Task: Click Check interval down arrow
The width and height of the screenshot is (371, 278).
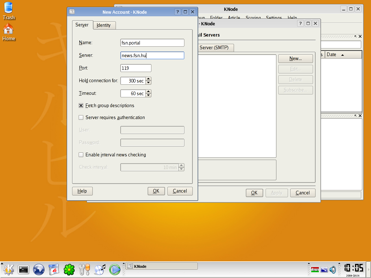Action: (x=182, y=169)
